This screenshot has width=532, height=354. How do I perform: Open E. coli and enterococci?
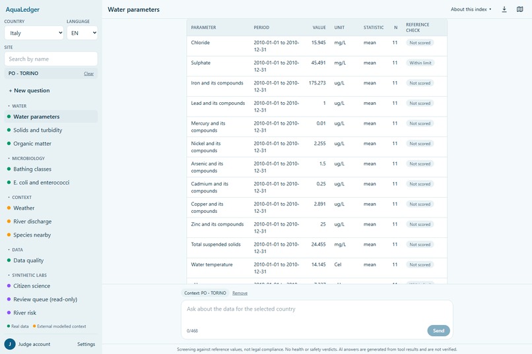pyautogui.click(x=51, y=183)
